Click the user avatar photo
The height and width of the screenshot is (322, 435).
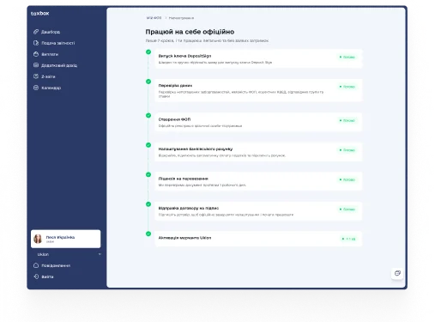(38, 239)
